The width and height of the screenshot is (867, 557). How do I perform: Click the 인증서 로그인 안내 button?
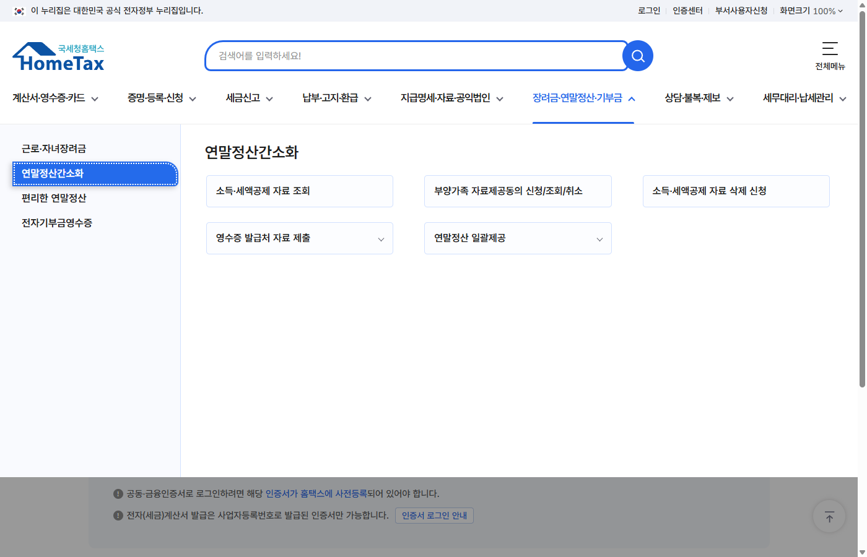434,516
